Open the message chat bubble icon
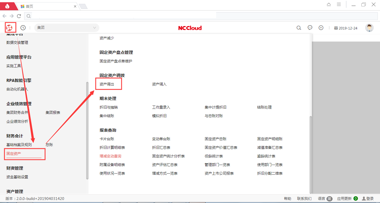Image resolution: width=380 pixels, height=203 pixels. coord(310,28)
